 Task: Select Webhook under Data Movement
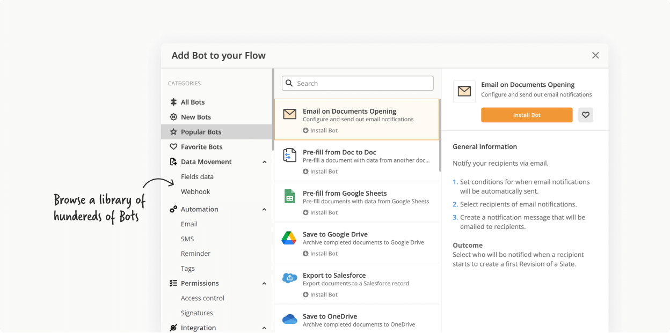[x=195, y=191]
